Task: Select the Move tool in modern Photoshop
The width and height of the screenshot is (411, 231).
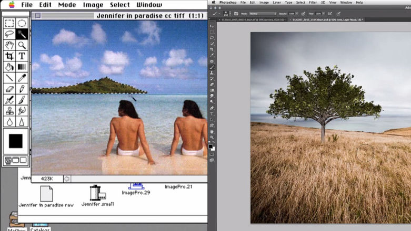Action: click(212, 26)
